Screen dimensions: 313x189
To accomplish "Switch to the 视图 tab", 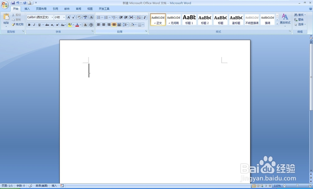I will coord(90,9).
